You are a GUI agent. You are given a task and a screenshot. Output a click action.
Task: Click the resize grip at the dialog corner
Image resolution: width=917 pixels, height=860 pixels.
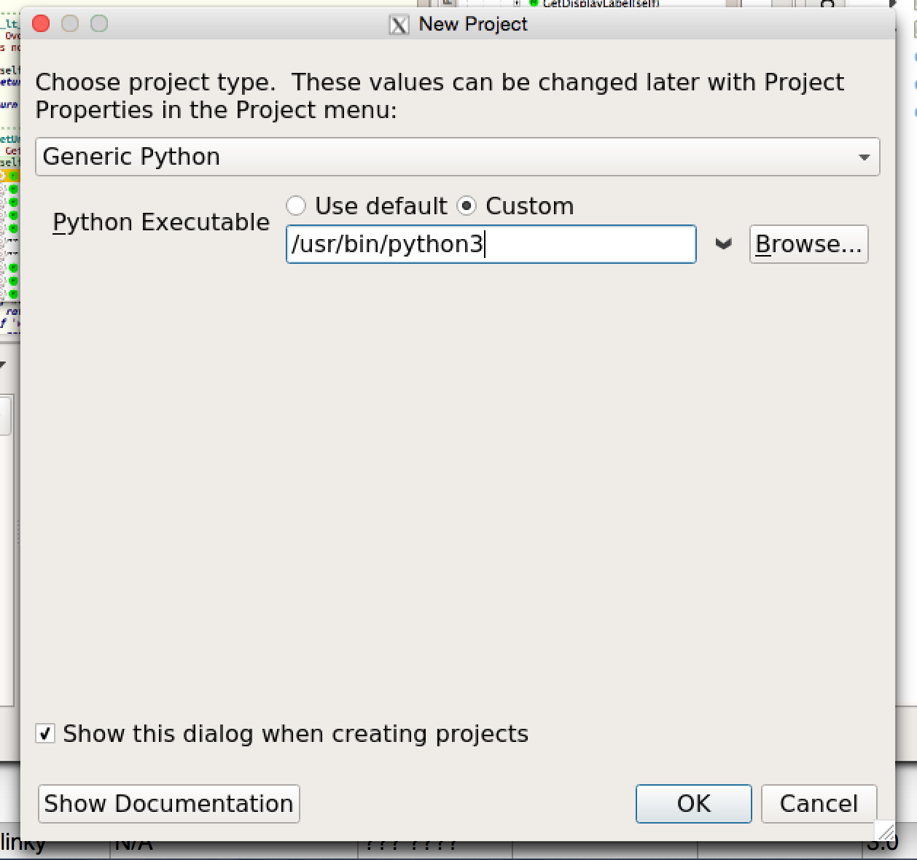(x=884, y=830)
